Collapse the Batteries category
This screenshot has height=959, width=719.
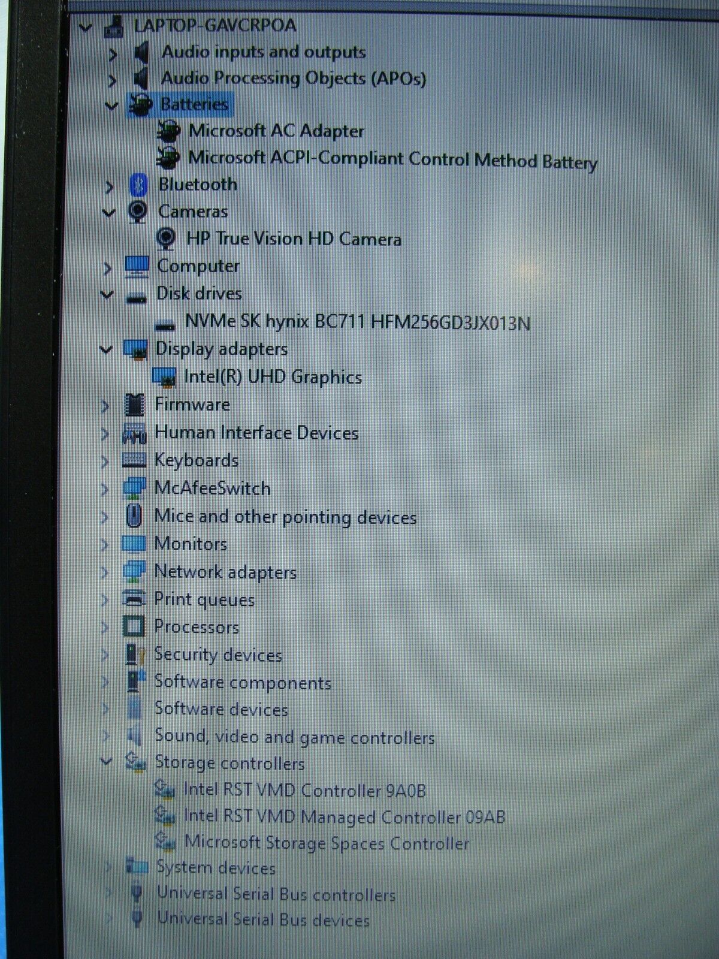111,106
